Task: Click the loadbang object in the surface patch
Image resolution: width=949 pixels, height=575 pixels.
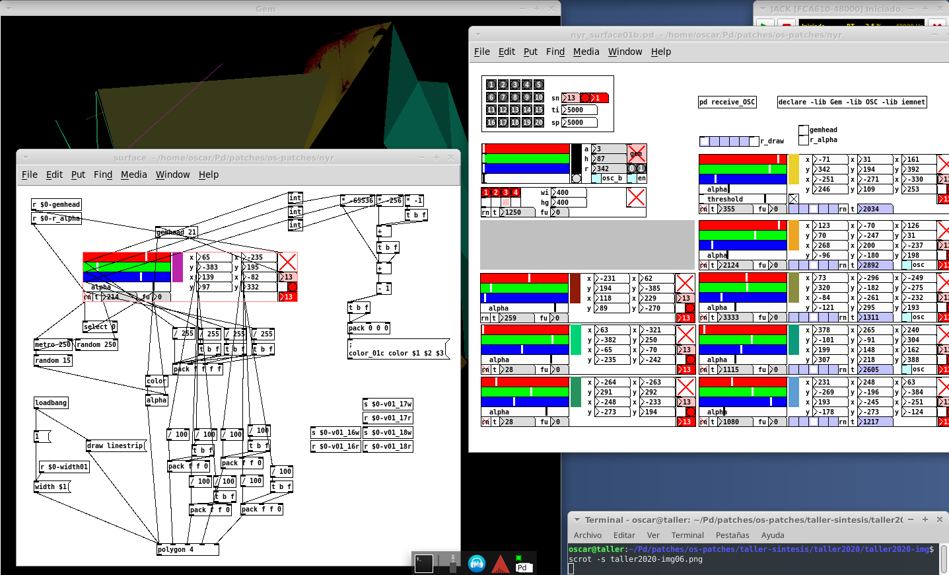Action: coord(51,402)
